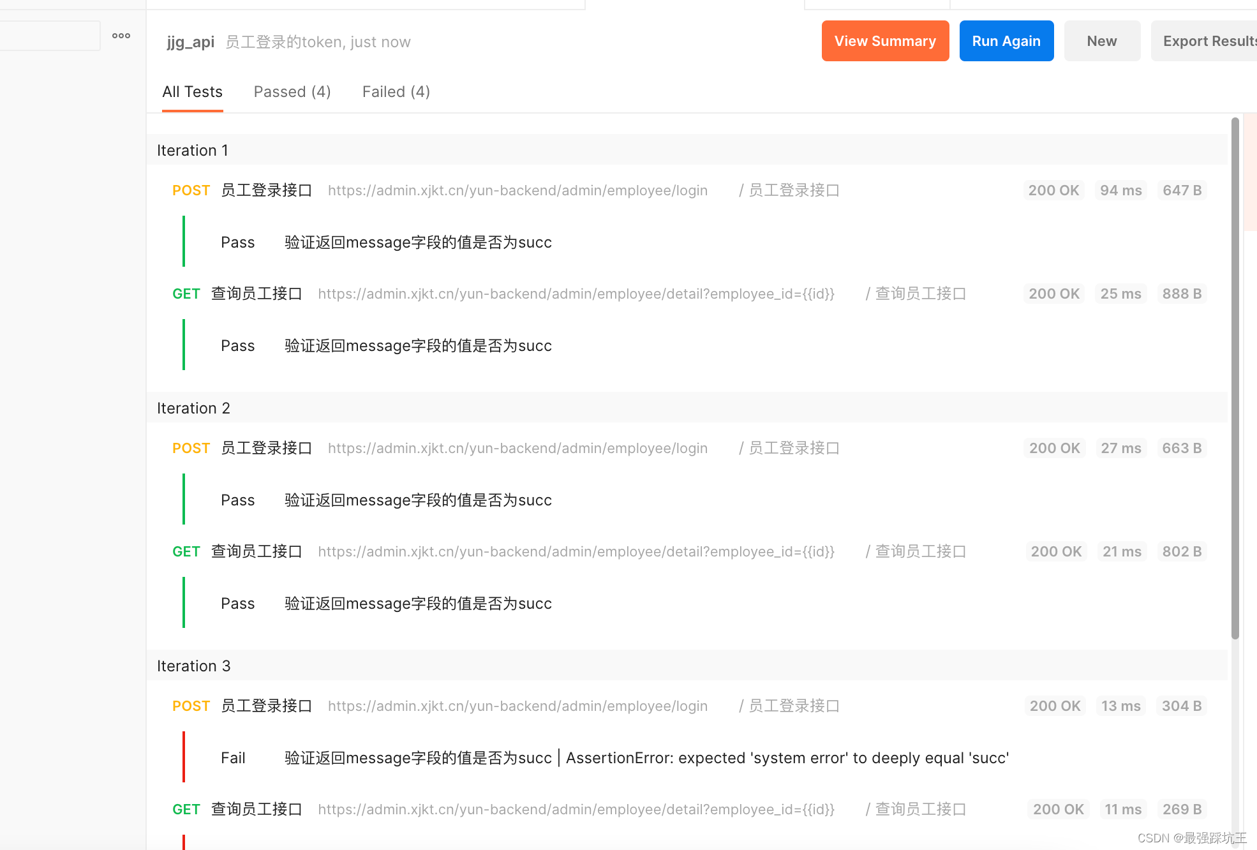Open the Passed (4) tab
1257x850 pixels.
coord(292,92)
